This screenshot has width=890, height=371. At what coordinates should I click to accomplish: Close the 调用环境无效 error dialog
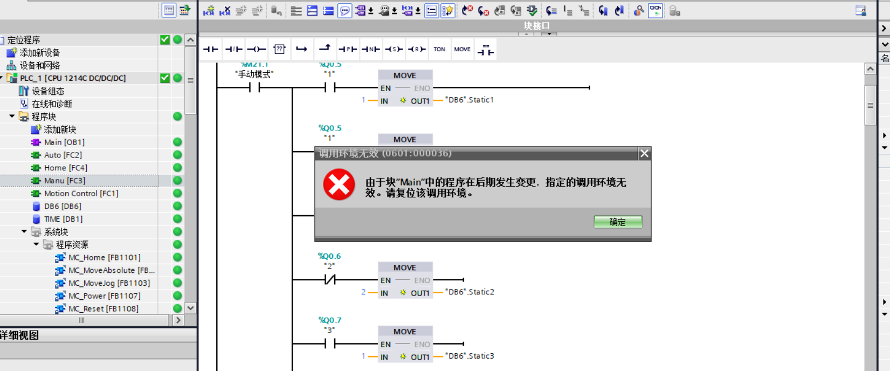point(644,154)
